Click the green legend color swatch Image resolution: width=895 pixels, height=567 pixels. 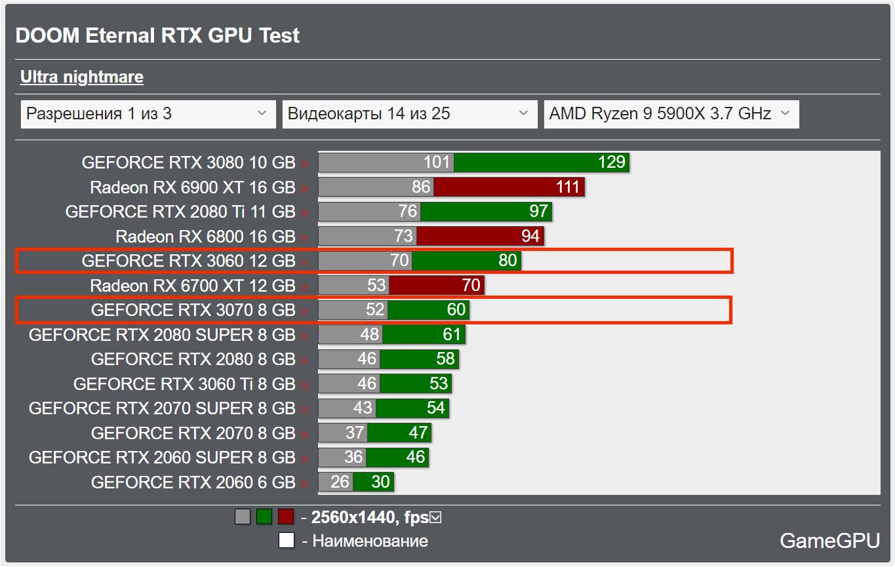[x=264, y=517]
